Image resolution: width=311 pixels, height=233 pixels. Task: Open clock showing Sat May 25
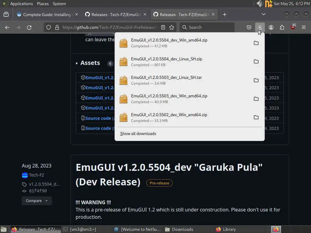[x=292, y=4]
